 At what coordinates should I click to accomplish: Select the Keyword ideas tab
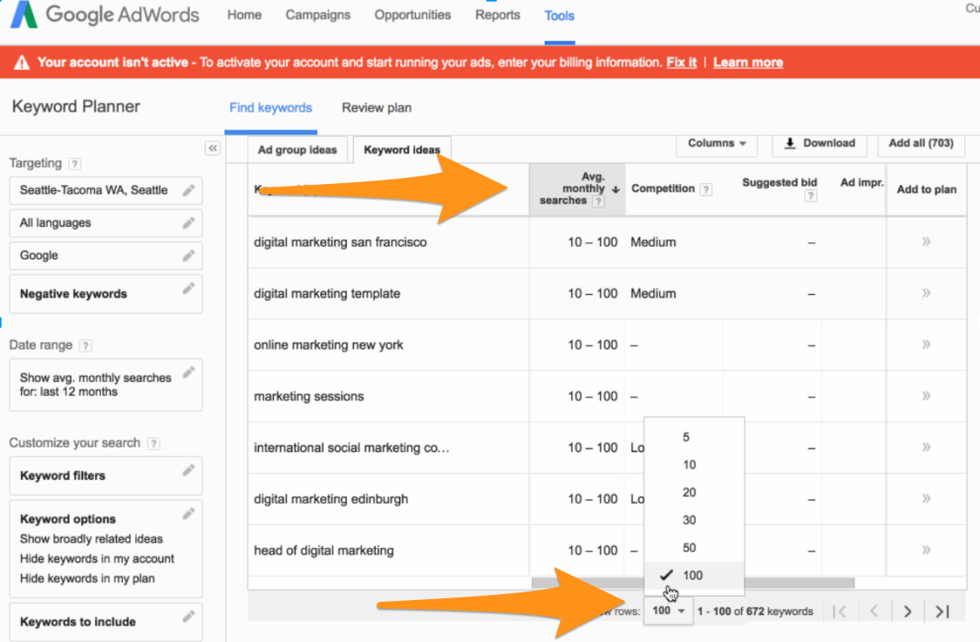pyautogui.click(x=402, y=150)
